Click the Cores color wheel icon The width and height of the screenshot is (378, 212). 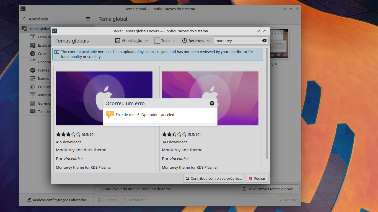coord(33,54)
